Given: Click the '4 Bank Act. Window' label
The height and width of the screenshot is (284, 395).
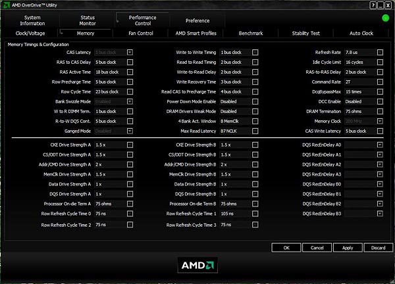Looking at the screenshot, I should (197, 121).
